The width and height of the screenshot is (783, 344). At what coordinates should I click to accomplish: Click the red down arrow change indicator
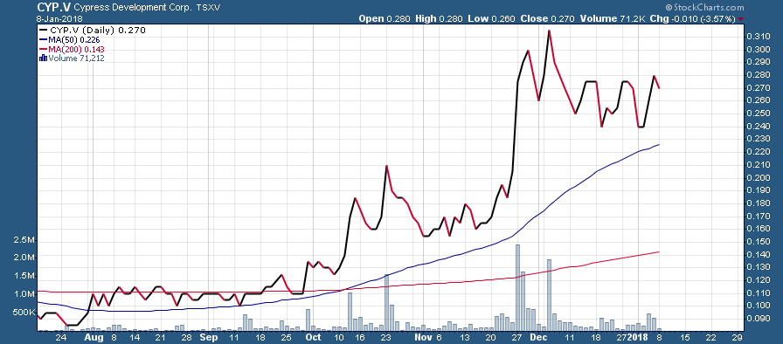point(740,19)
